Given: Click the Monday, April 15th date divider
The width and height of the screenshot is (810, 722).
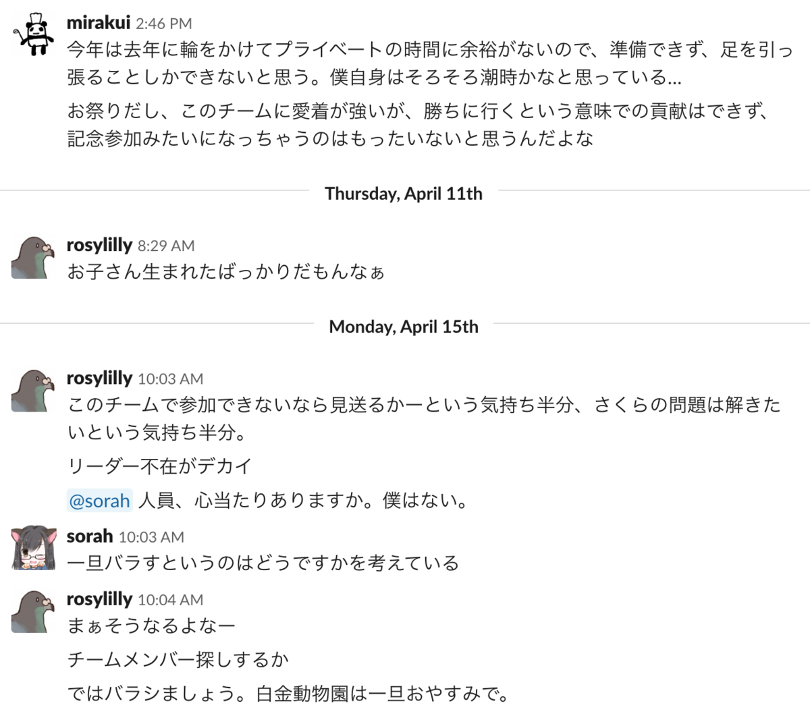Looking at the screenshot, I should pos(403,327).
